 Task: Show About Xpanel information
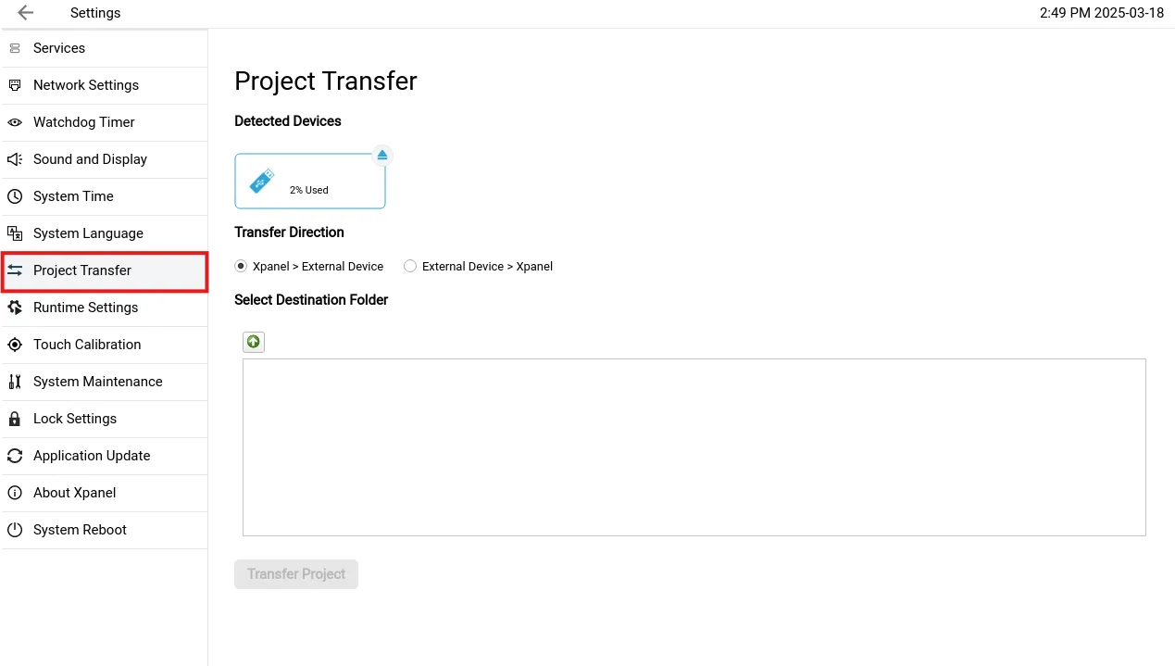click(x=74, y=493)
